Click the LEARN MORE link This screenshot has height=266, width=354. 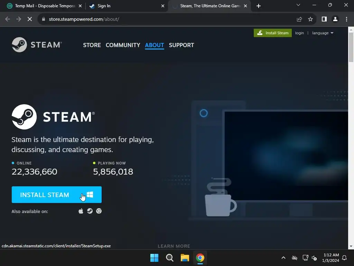point(174,246)
